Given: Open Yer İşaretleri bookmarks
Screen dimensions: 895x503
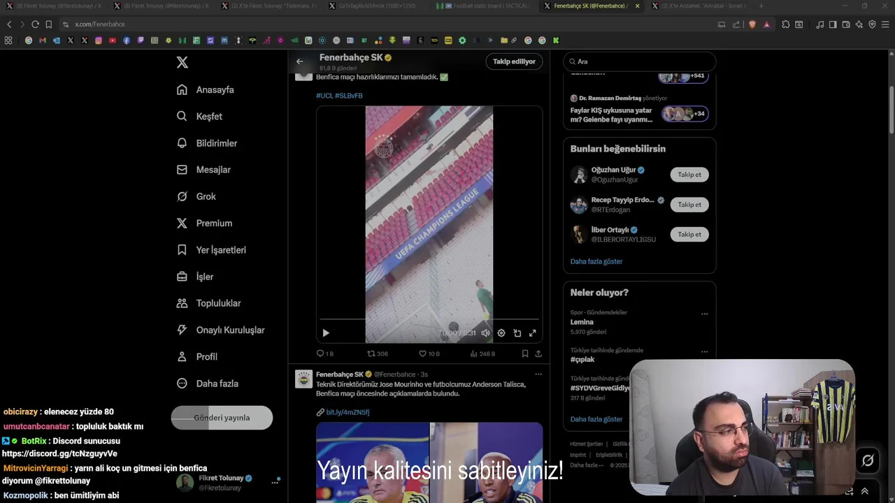Looking at the screenshot, I should [x=211, y=250].
